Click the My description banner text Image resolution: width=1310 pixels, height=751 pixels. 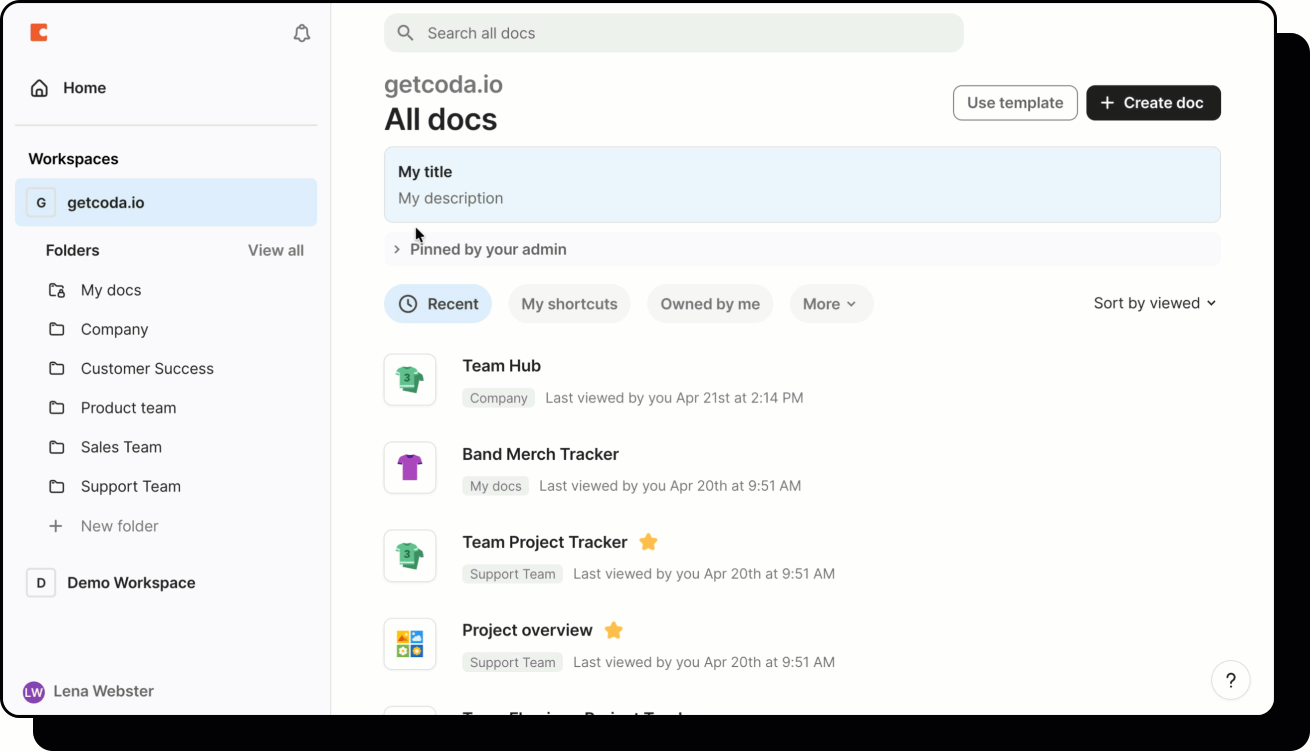(450, 198)
